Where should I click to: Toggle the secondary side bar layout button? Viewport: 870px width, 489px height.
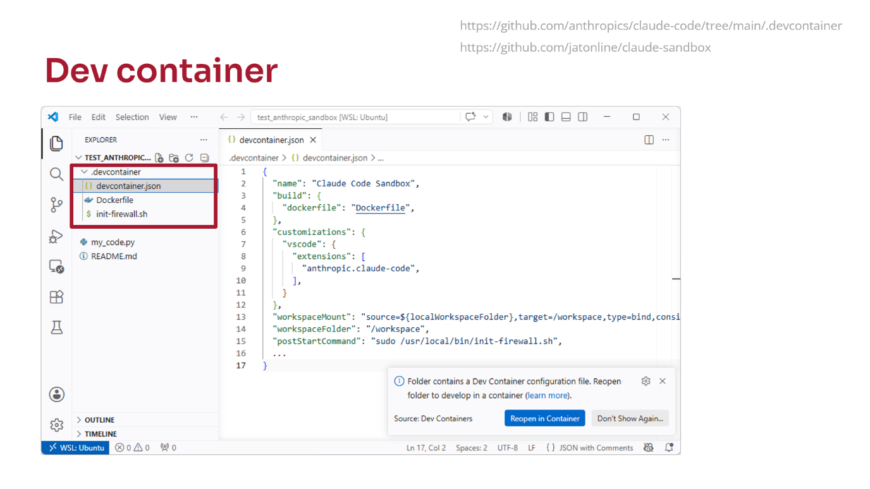tap(583, 117)
